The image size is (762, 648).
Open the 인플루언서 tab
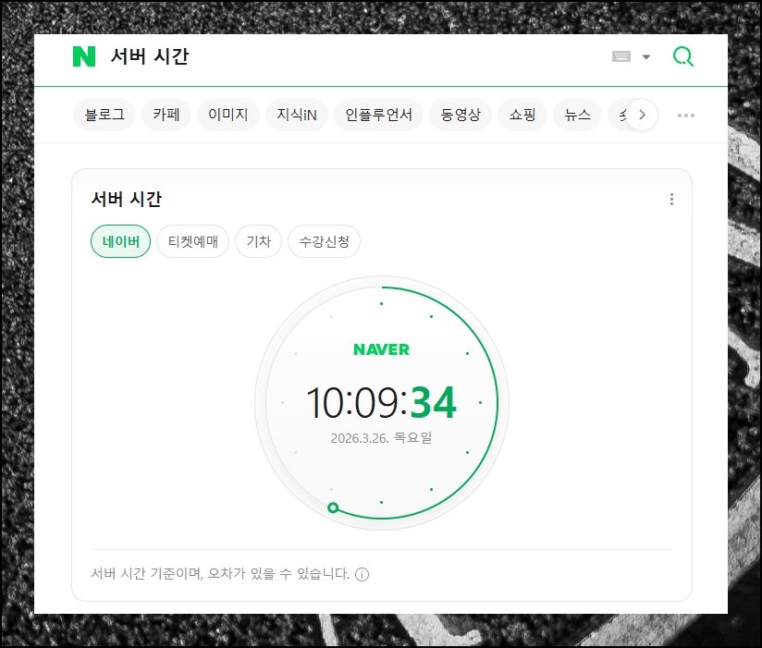pos(378,115)
